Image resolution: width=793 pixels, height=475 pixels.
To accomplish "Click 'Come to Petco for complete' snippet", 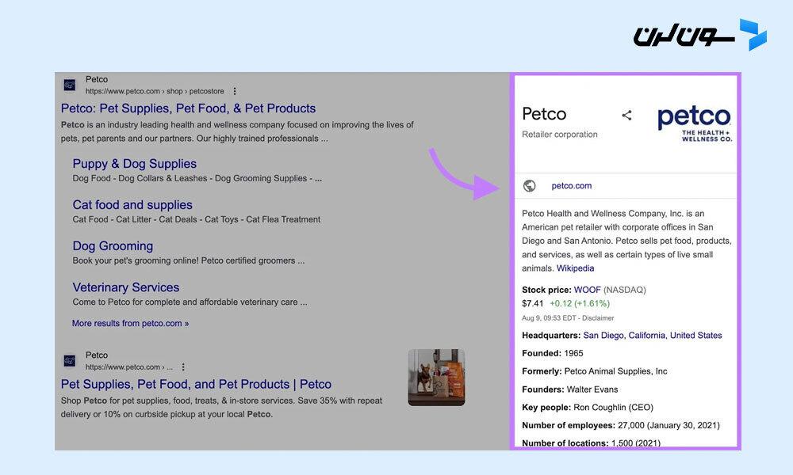I will pos(190,302).
